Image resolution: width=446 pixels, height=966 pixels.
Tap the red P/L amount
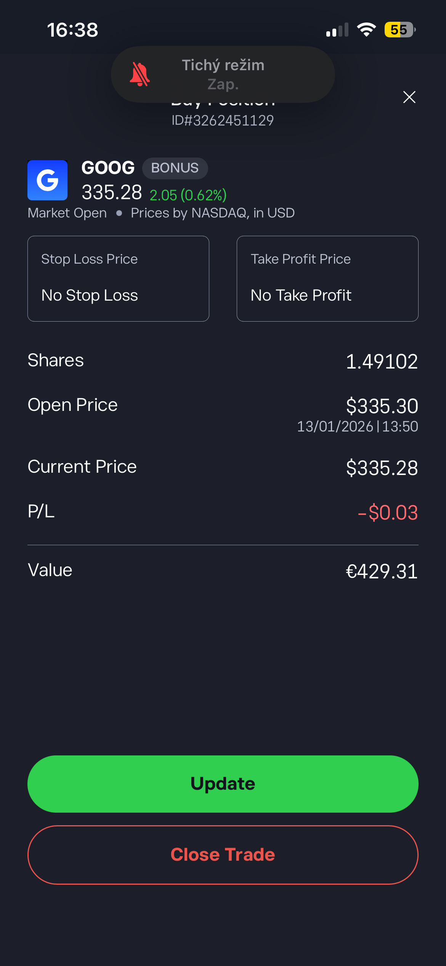pos(388,512)
